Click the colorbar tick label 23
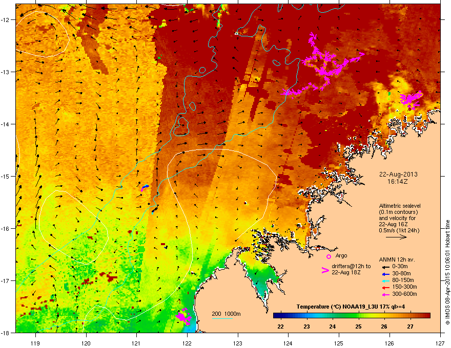This screenshot has width=451, height=348. tap(306, 327)
